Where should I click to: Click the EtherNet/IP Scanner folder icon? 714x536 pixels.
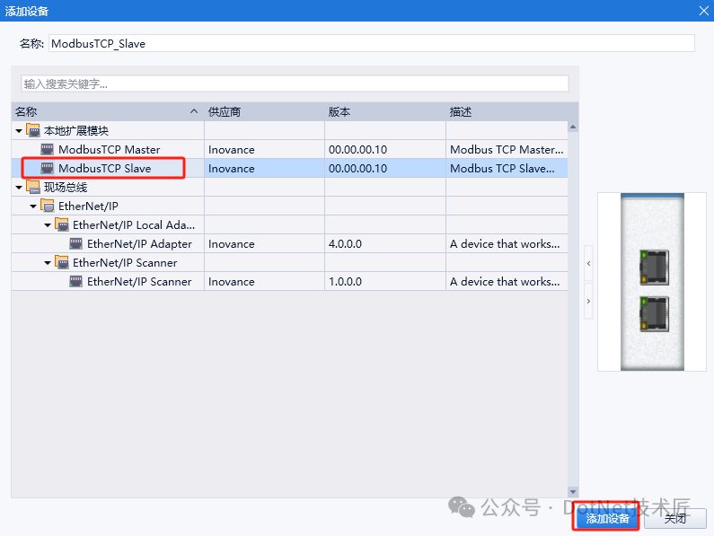click(x=62, y=262)
